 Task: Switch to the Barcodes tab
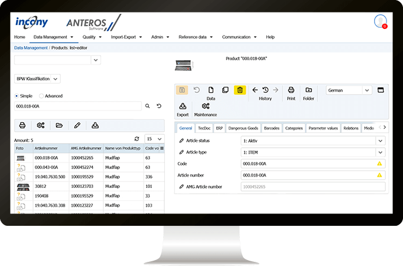272,128
